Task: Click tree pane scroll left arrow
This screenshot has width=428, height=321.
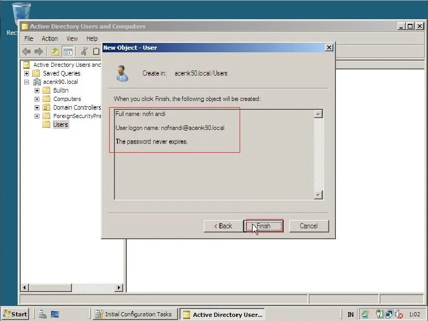Action: 25,287
